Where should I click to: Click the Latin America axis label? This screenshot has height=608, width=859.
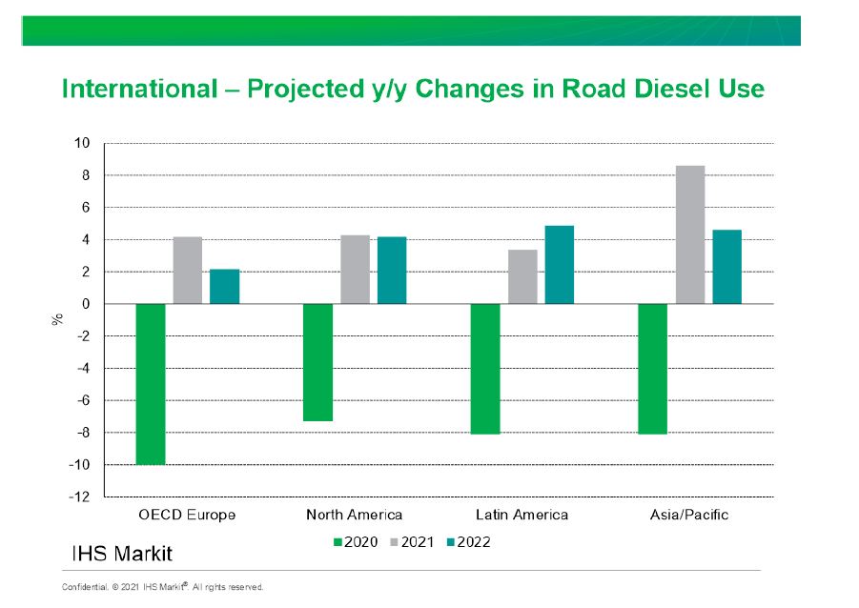pyautogui.click(x=522, y=515)
